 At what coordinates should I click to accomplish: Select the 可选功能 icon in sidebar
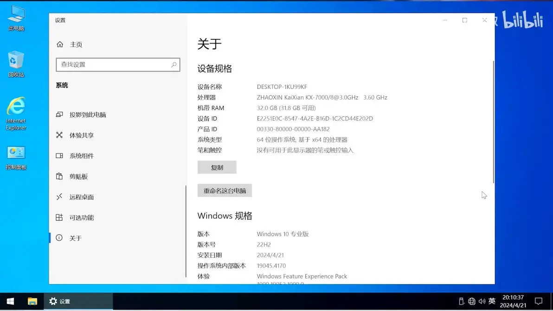(x=59, y=217)
